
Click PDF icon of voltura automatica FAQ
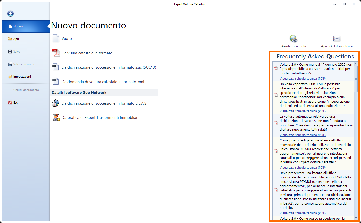pyautogui.click(x=276, y=123)
